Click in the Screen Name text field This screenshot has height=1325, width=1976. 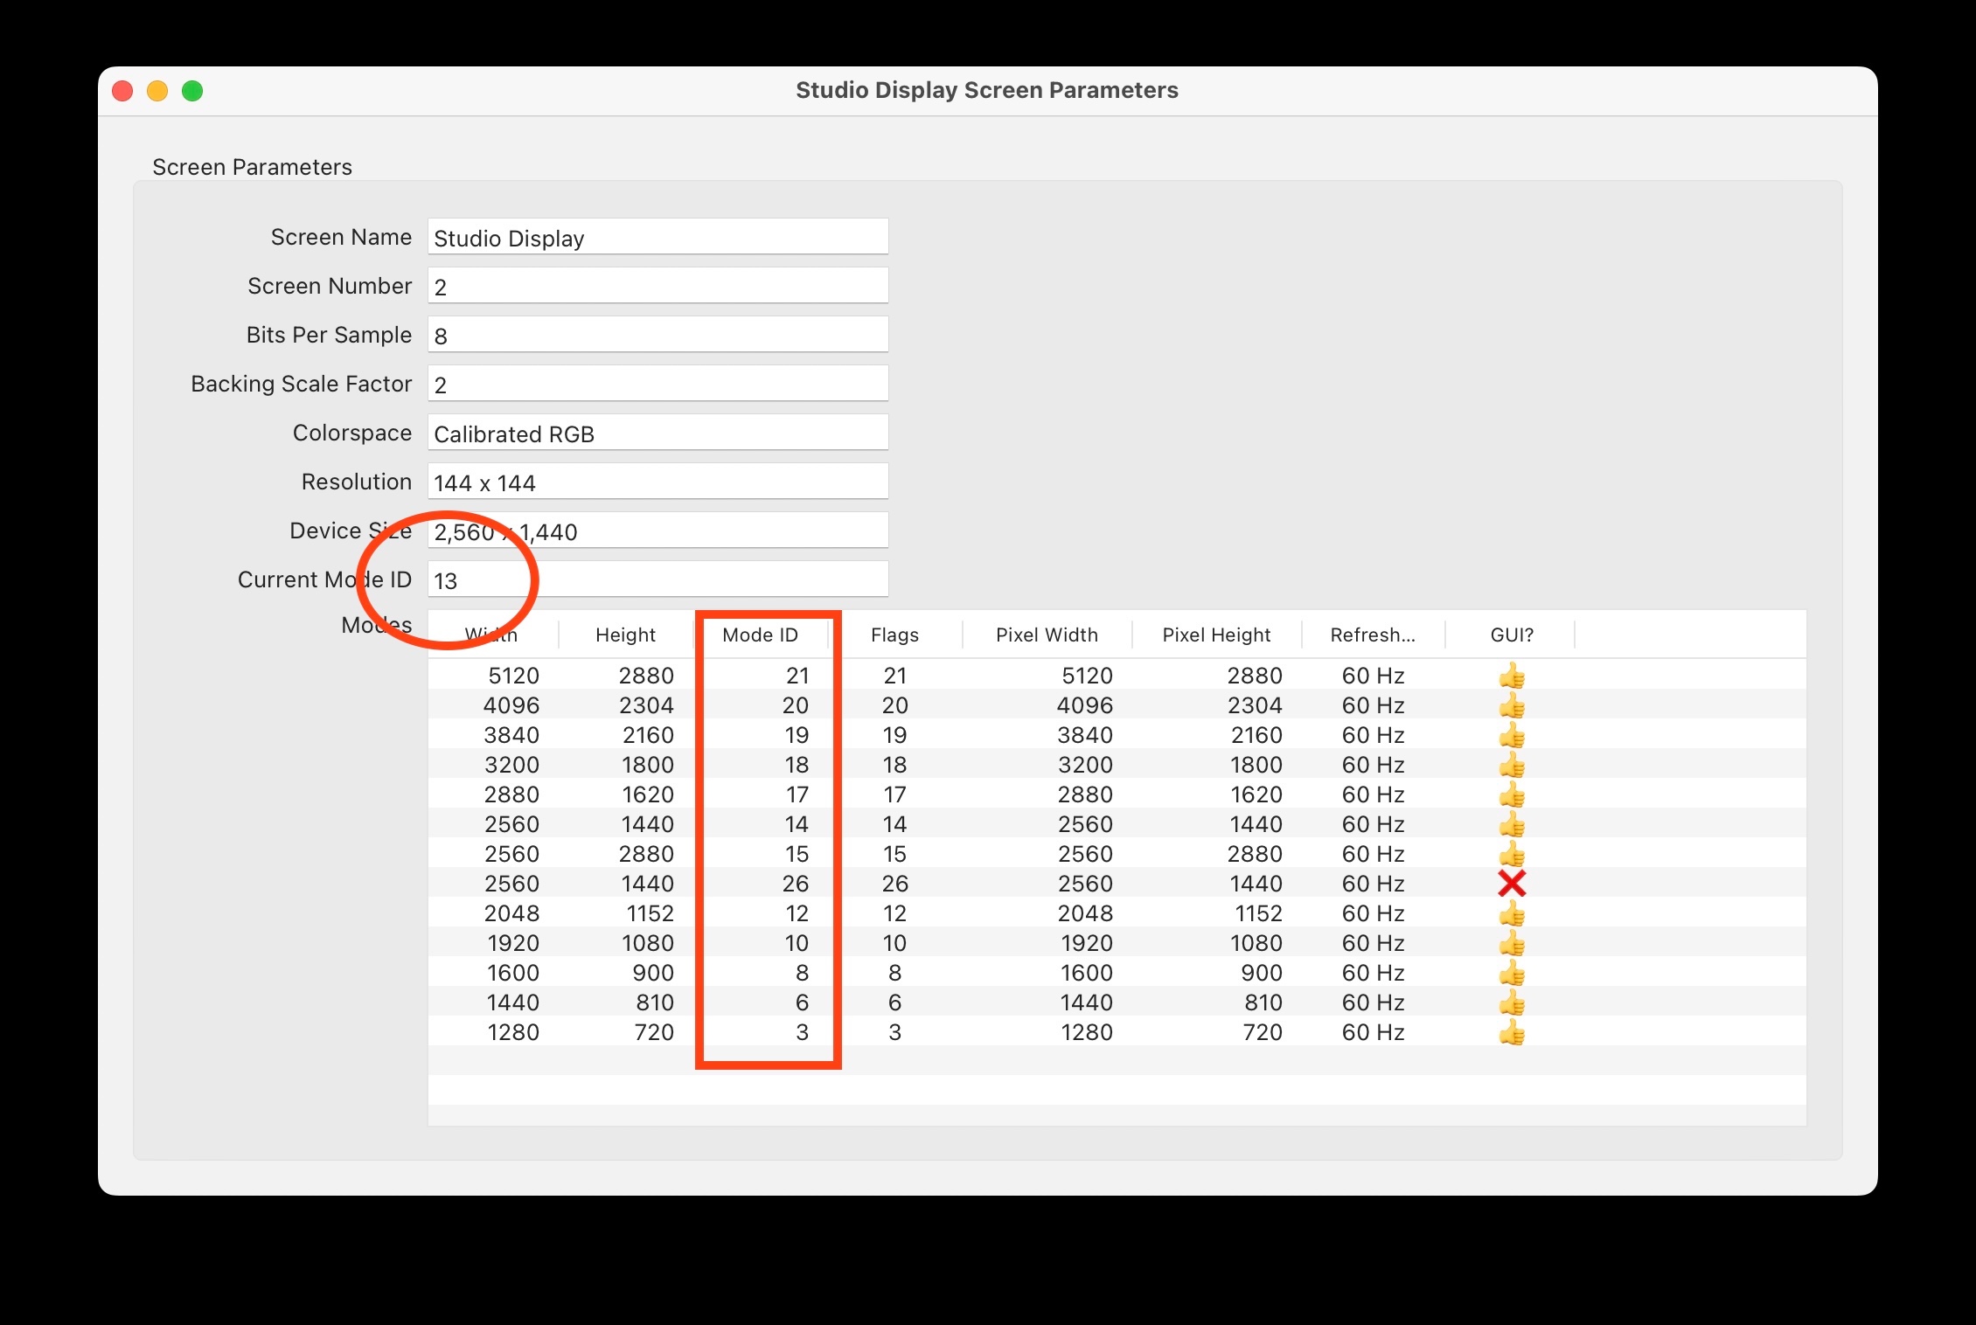[x=658, y=238]
